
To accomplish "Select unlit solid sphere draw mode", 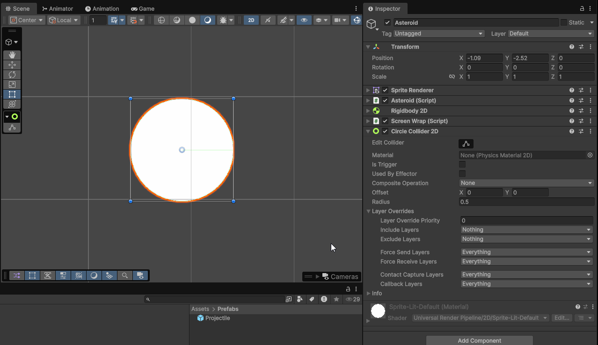I will click(x=192, y=20).
